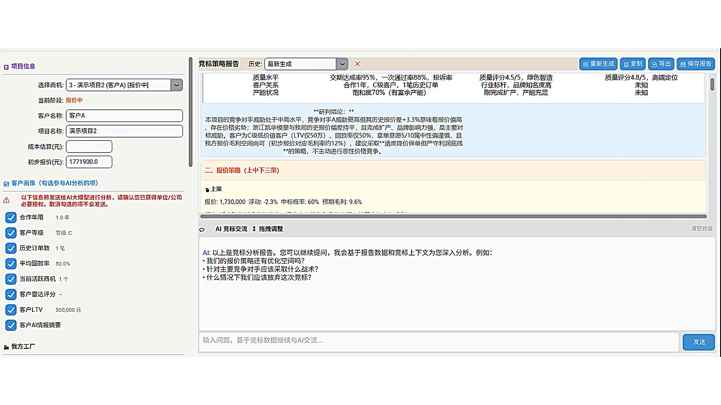Click the 报价中 stage status text
Image resolution: width=721 pixels, height=405 pixels.
point(74,100)
